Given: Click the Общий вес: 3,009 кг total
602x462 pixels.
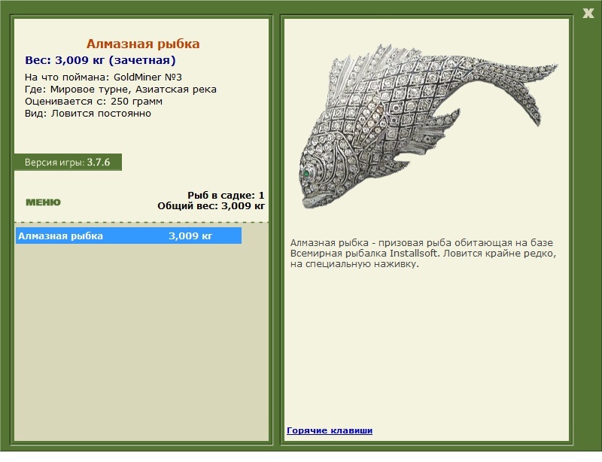Looking at the screenshot, I should 211,206.
